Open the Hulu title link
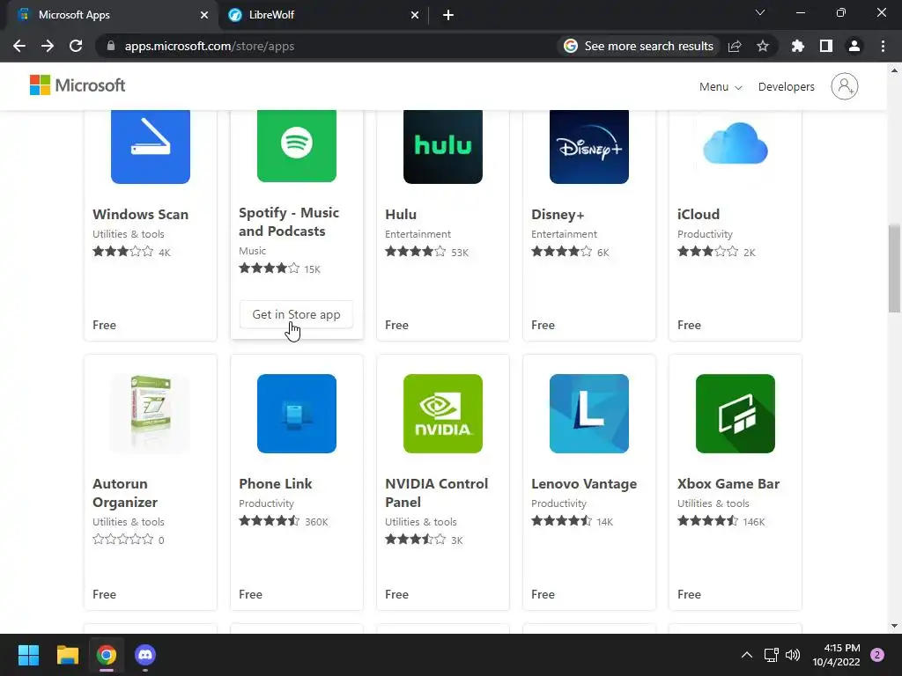This screenshot has height=676, width=902. click(401, 215)
